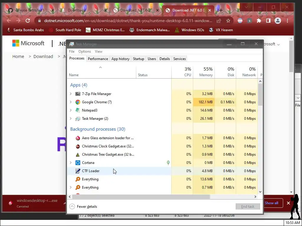Switch to the Performance tab
The image size is (302, 226).
(x=98, y=59)
